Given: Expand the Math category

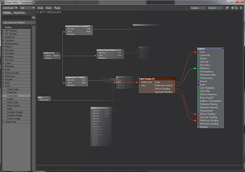Looking at the screenshot, I should pos(3,70).
